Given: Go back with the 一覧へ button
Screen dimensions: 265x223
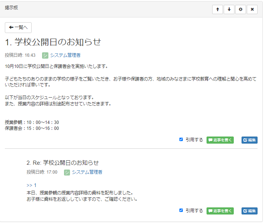Looking at the screenshot, I should (18, 27).
